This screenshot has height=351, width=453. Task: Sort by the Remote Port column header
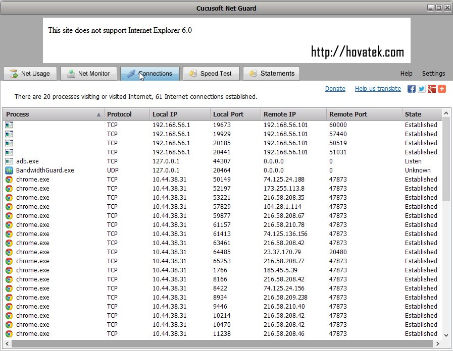coord(364,114)
